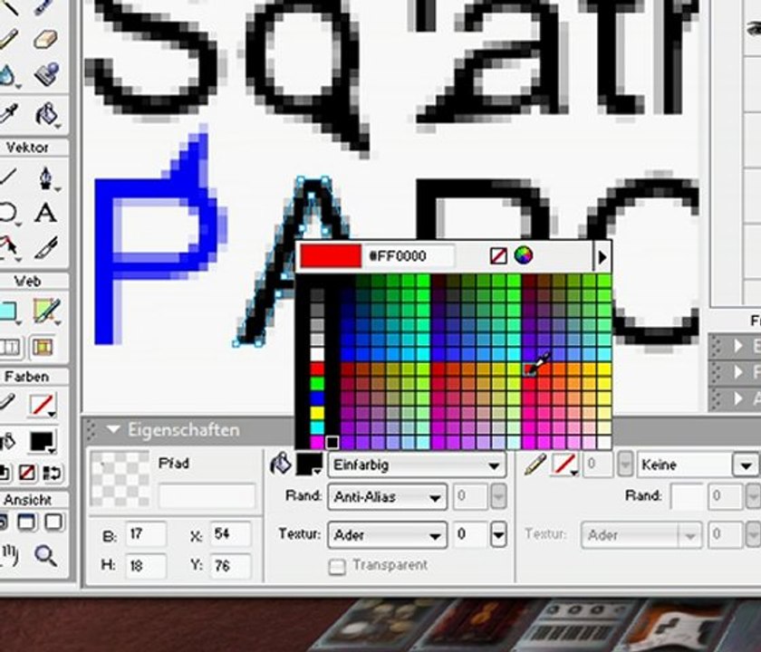Click the fill bucket icon in Eigenschaften
Viewport: 761px width, 652px height.
coord(281,465)
